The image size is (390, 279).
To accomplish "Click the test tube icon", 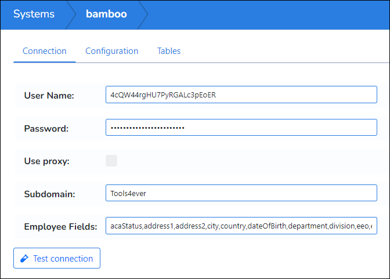I will (24, 259).
